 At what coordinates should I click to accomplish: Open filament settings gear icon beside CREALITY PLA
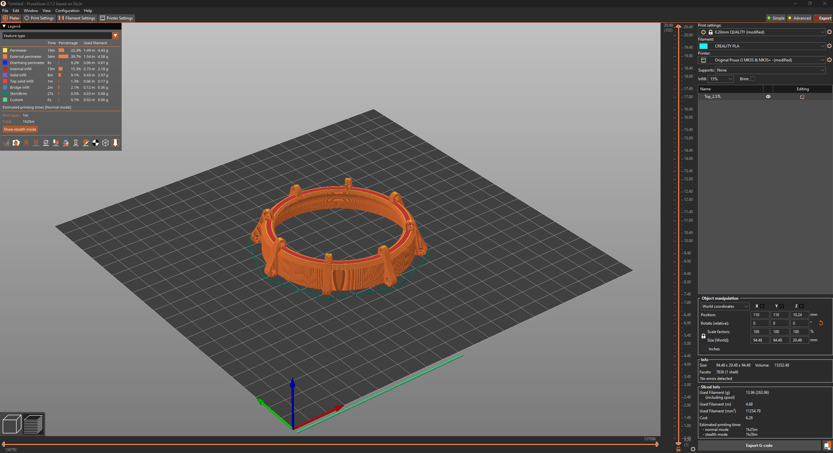829,46
